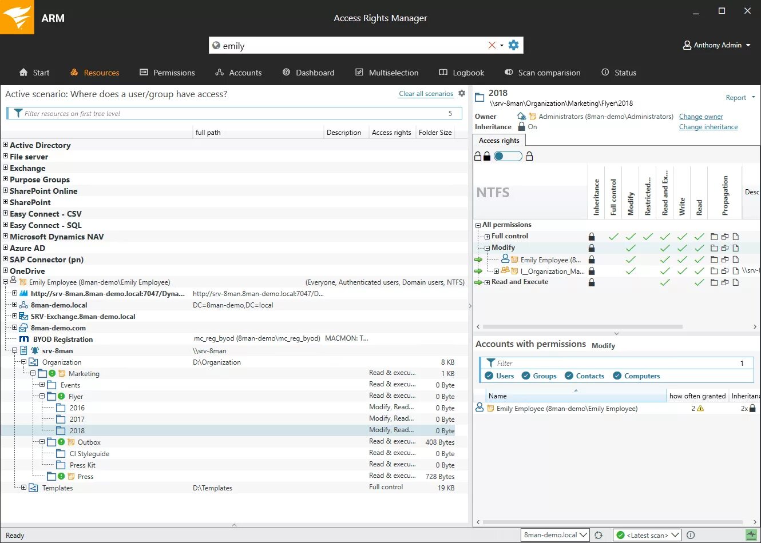Open scenario settings gear icon
This screenshot has height=543, width=761.
coord(462,93)
